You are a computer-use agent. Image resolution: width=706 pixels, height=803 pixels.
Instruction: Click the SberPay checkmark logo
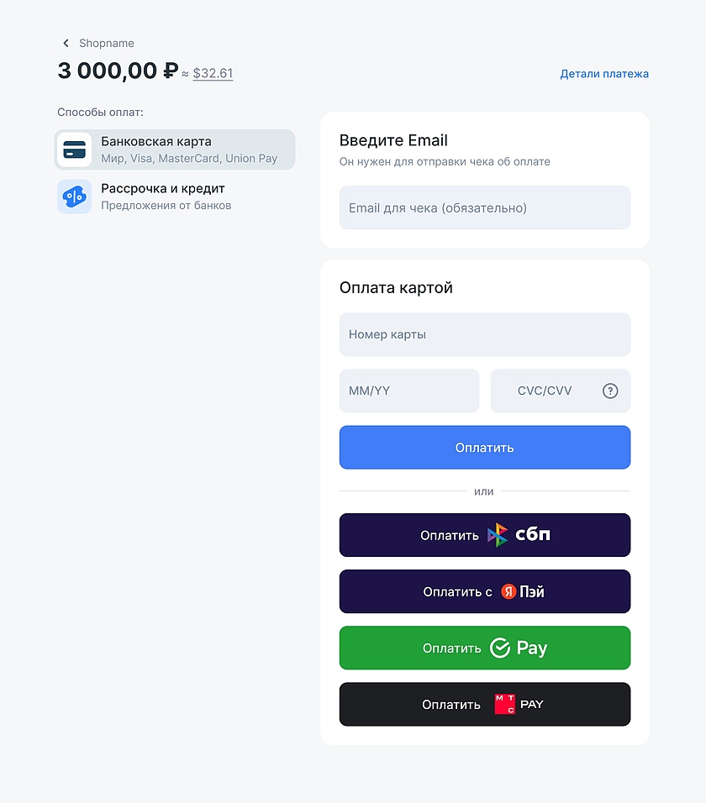pos(500,648)
